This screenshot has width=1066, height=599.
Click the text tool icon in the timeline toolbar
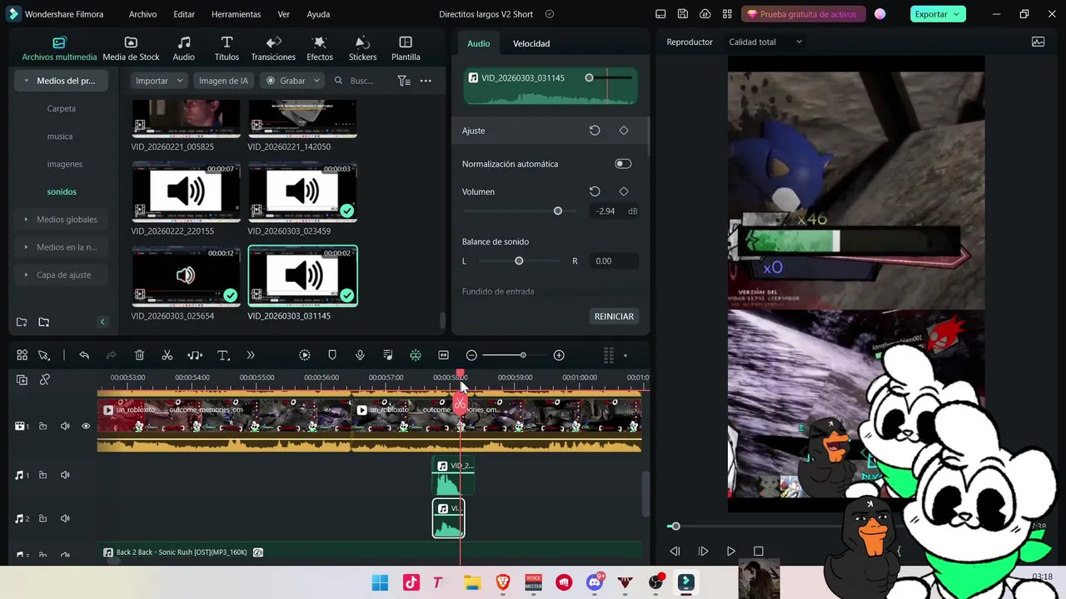[223, 355]
